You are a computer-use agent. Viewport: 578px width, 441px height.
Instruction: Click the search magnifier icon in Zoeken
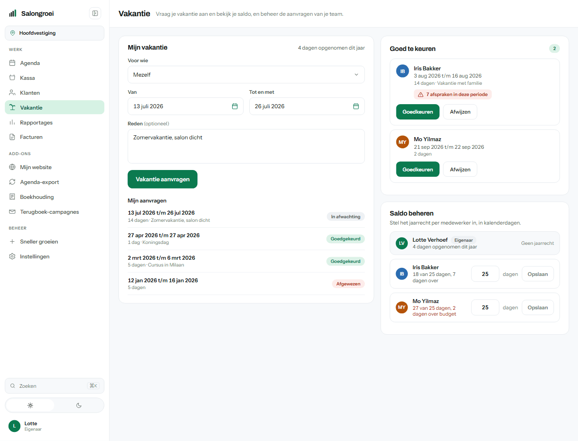click(x=13, y=386)
